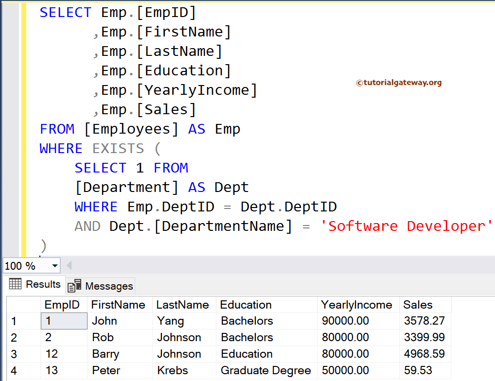The width and height of the screenshot is (495, 381).
Task: Select the Sales column header
Action: tap(418, 305)
